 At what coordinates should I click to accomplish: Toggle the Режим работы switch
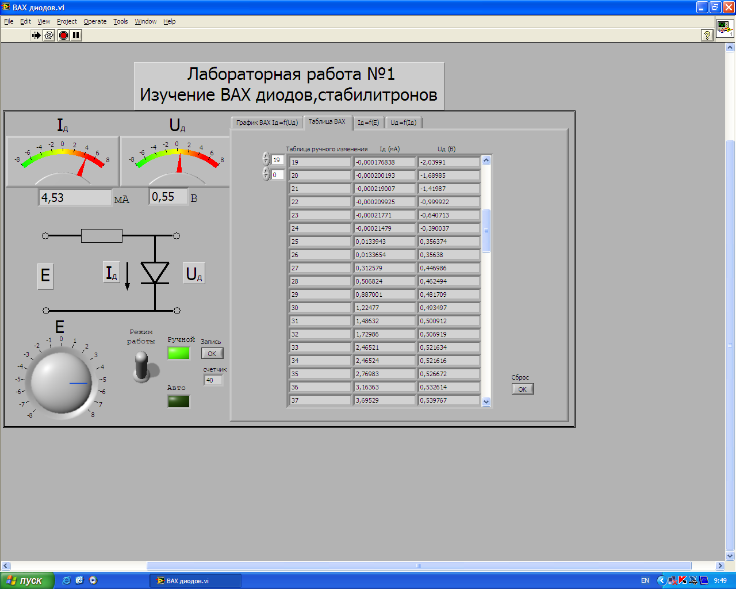coord(141,366)
